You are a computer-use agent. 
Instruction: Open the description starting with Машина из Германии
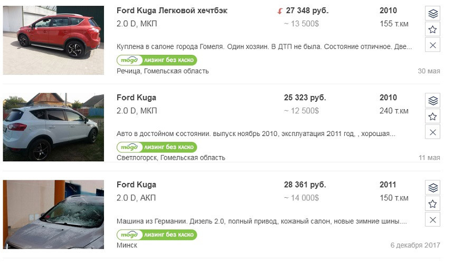tap(261, 221)
